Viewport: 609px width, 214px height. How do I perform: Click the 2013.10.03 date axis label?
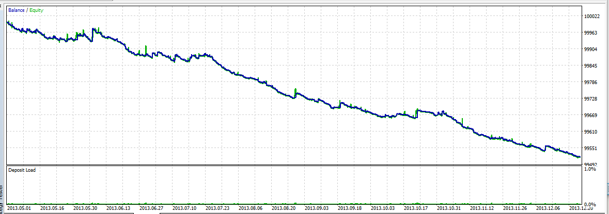[x=382, y=208]
